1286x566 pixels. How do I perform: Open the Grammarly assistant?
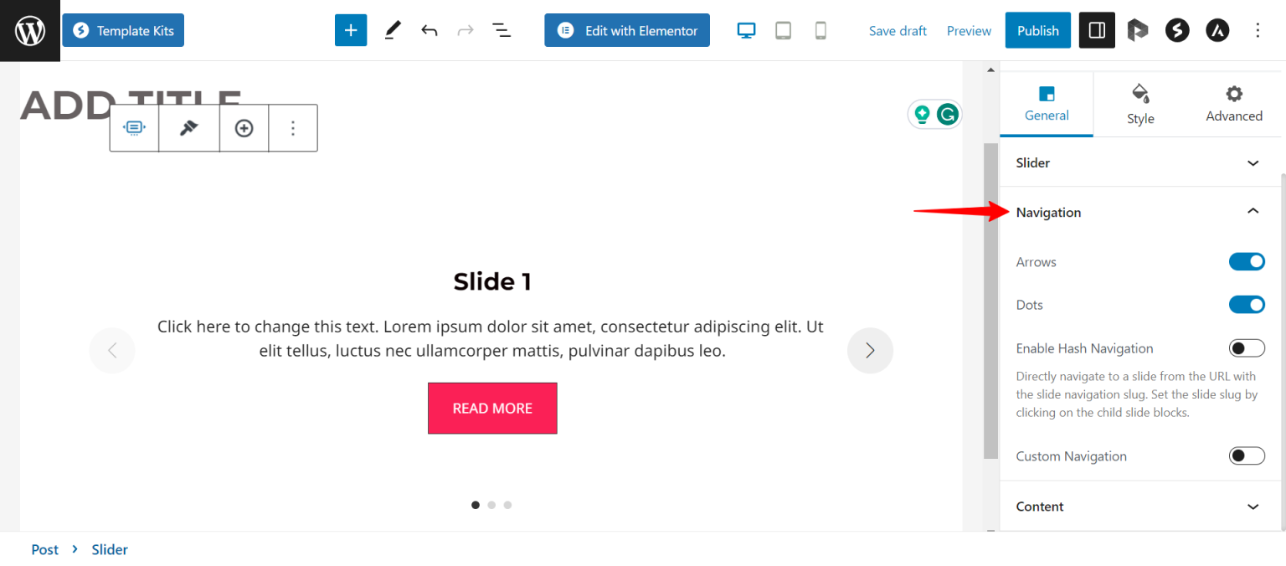pos(947,114)
